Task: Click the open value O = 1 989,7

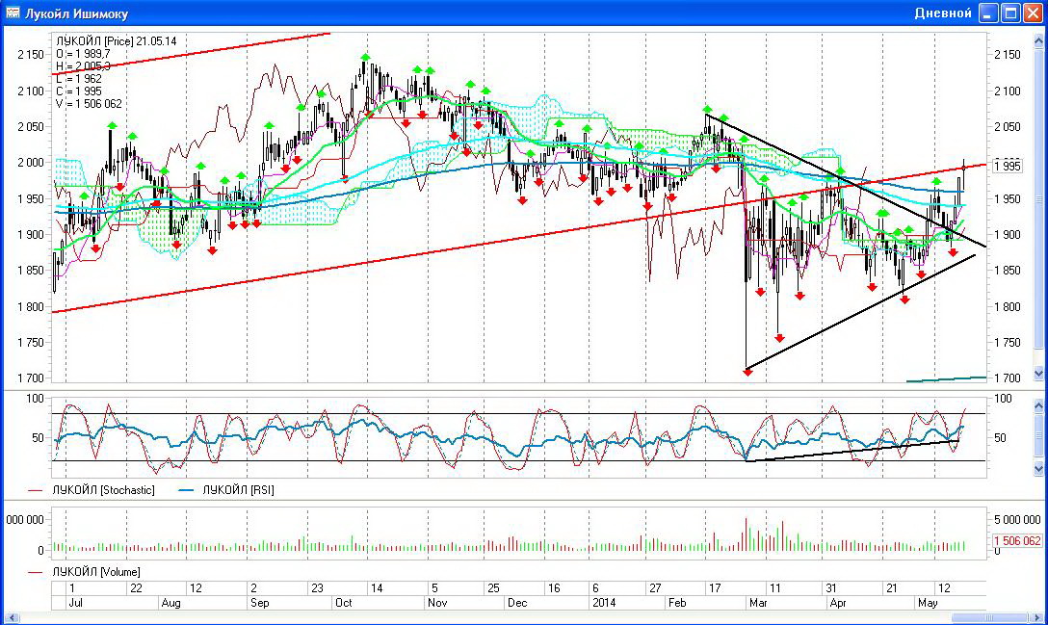Action: click(84, 54)
